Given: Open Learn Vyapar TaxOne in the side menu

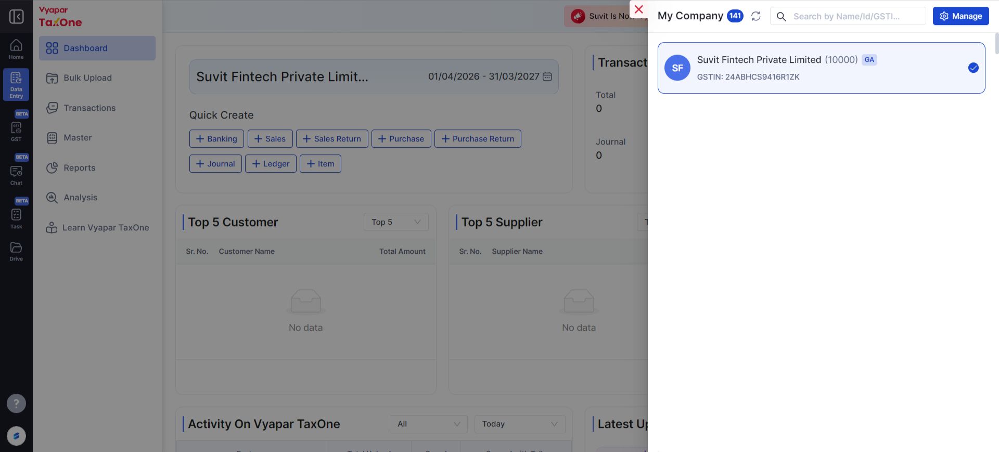Looking at the screenshot, I should click(x=97, y=228).
